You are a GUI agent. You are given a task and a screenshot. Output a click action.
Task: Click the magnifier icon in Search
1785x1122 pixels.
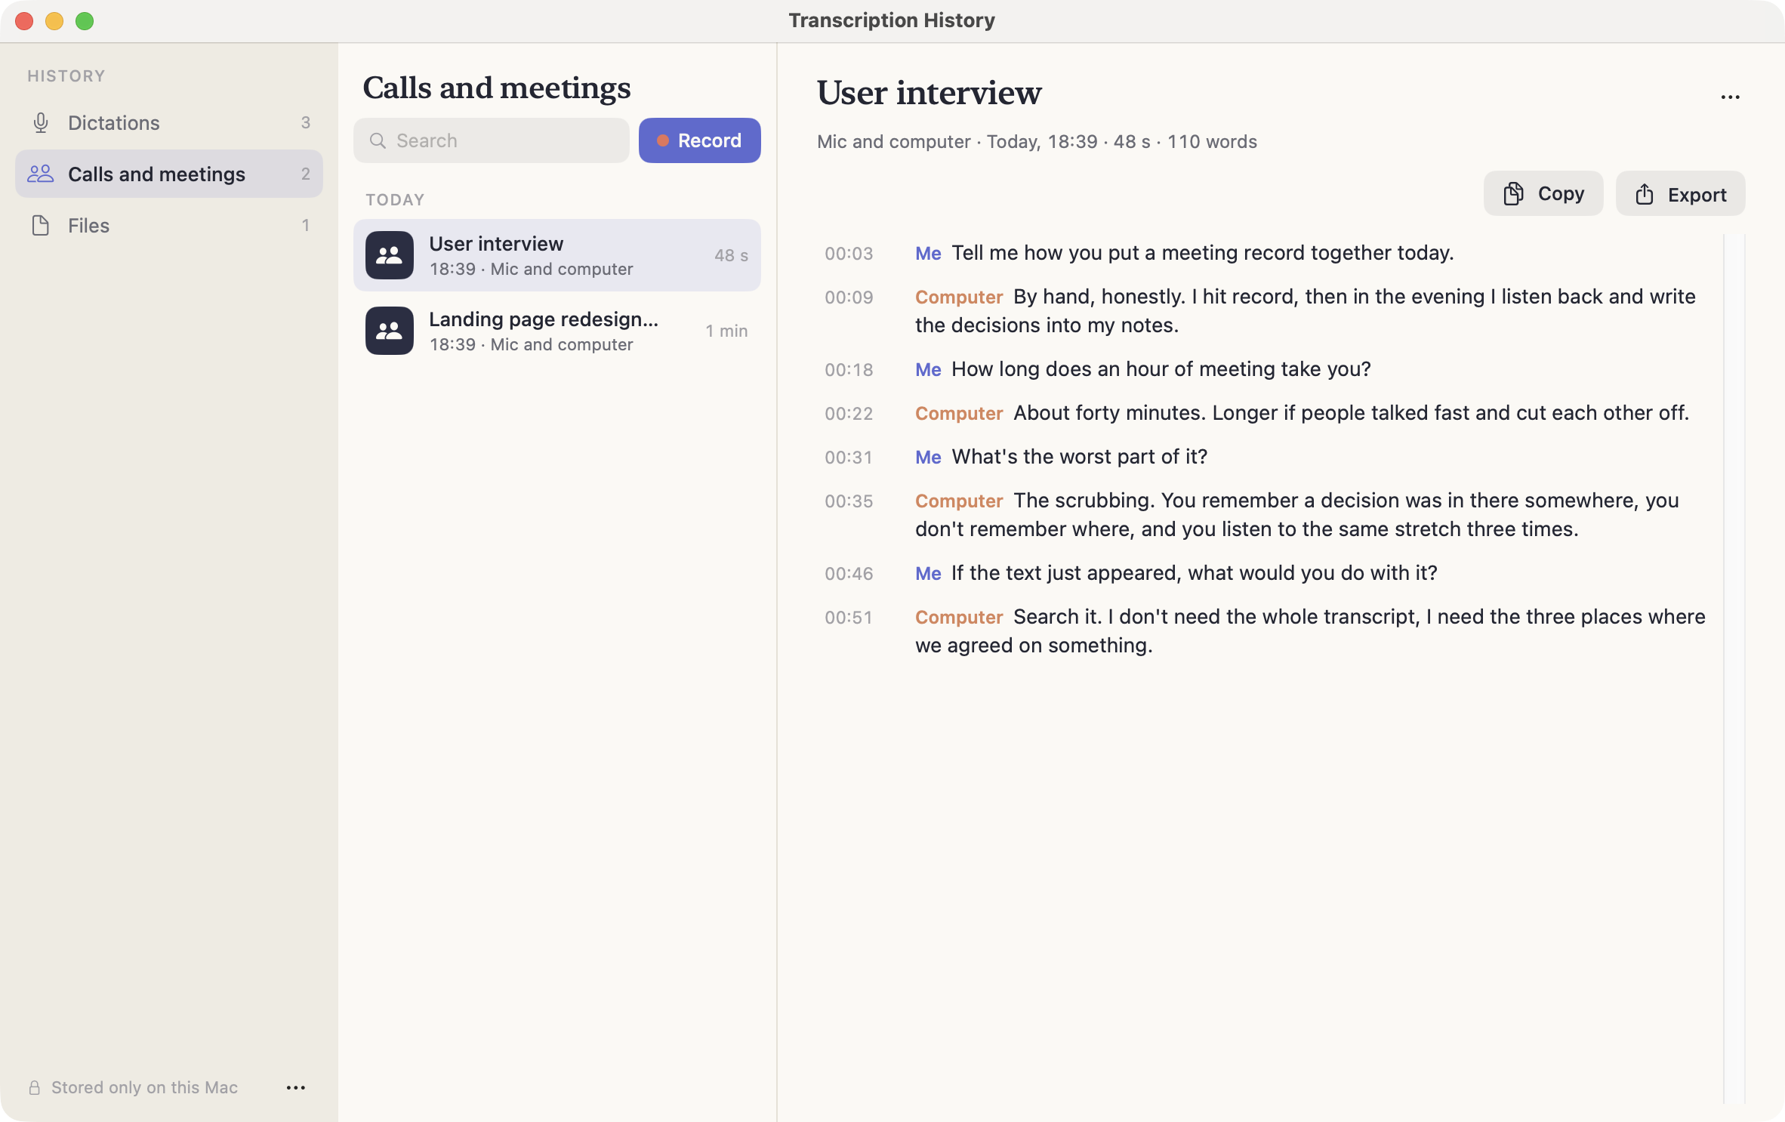tap(378, 140)
